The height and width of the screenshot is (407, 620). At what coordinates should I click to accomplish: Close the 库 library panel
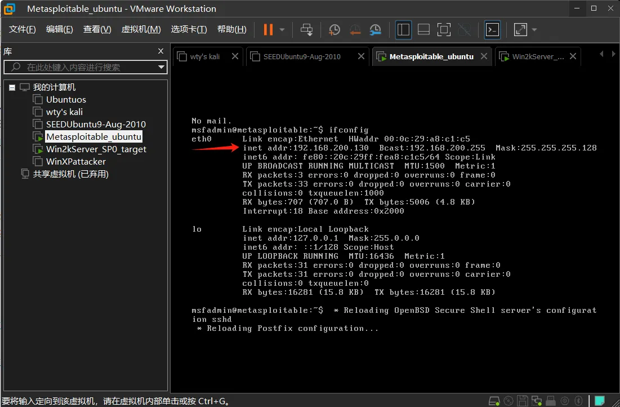point(160,51)
